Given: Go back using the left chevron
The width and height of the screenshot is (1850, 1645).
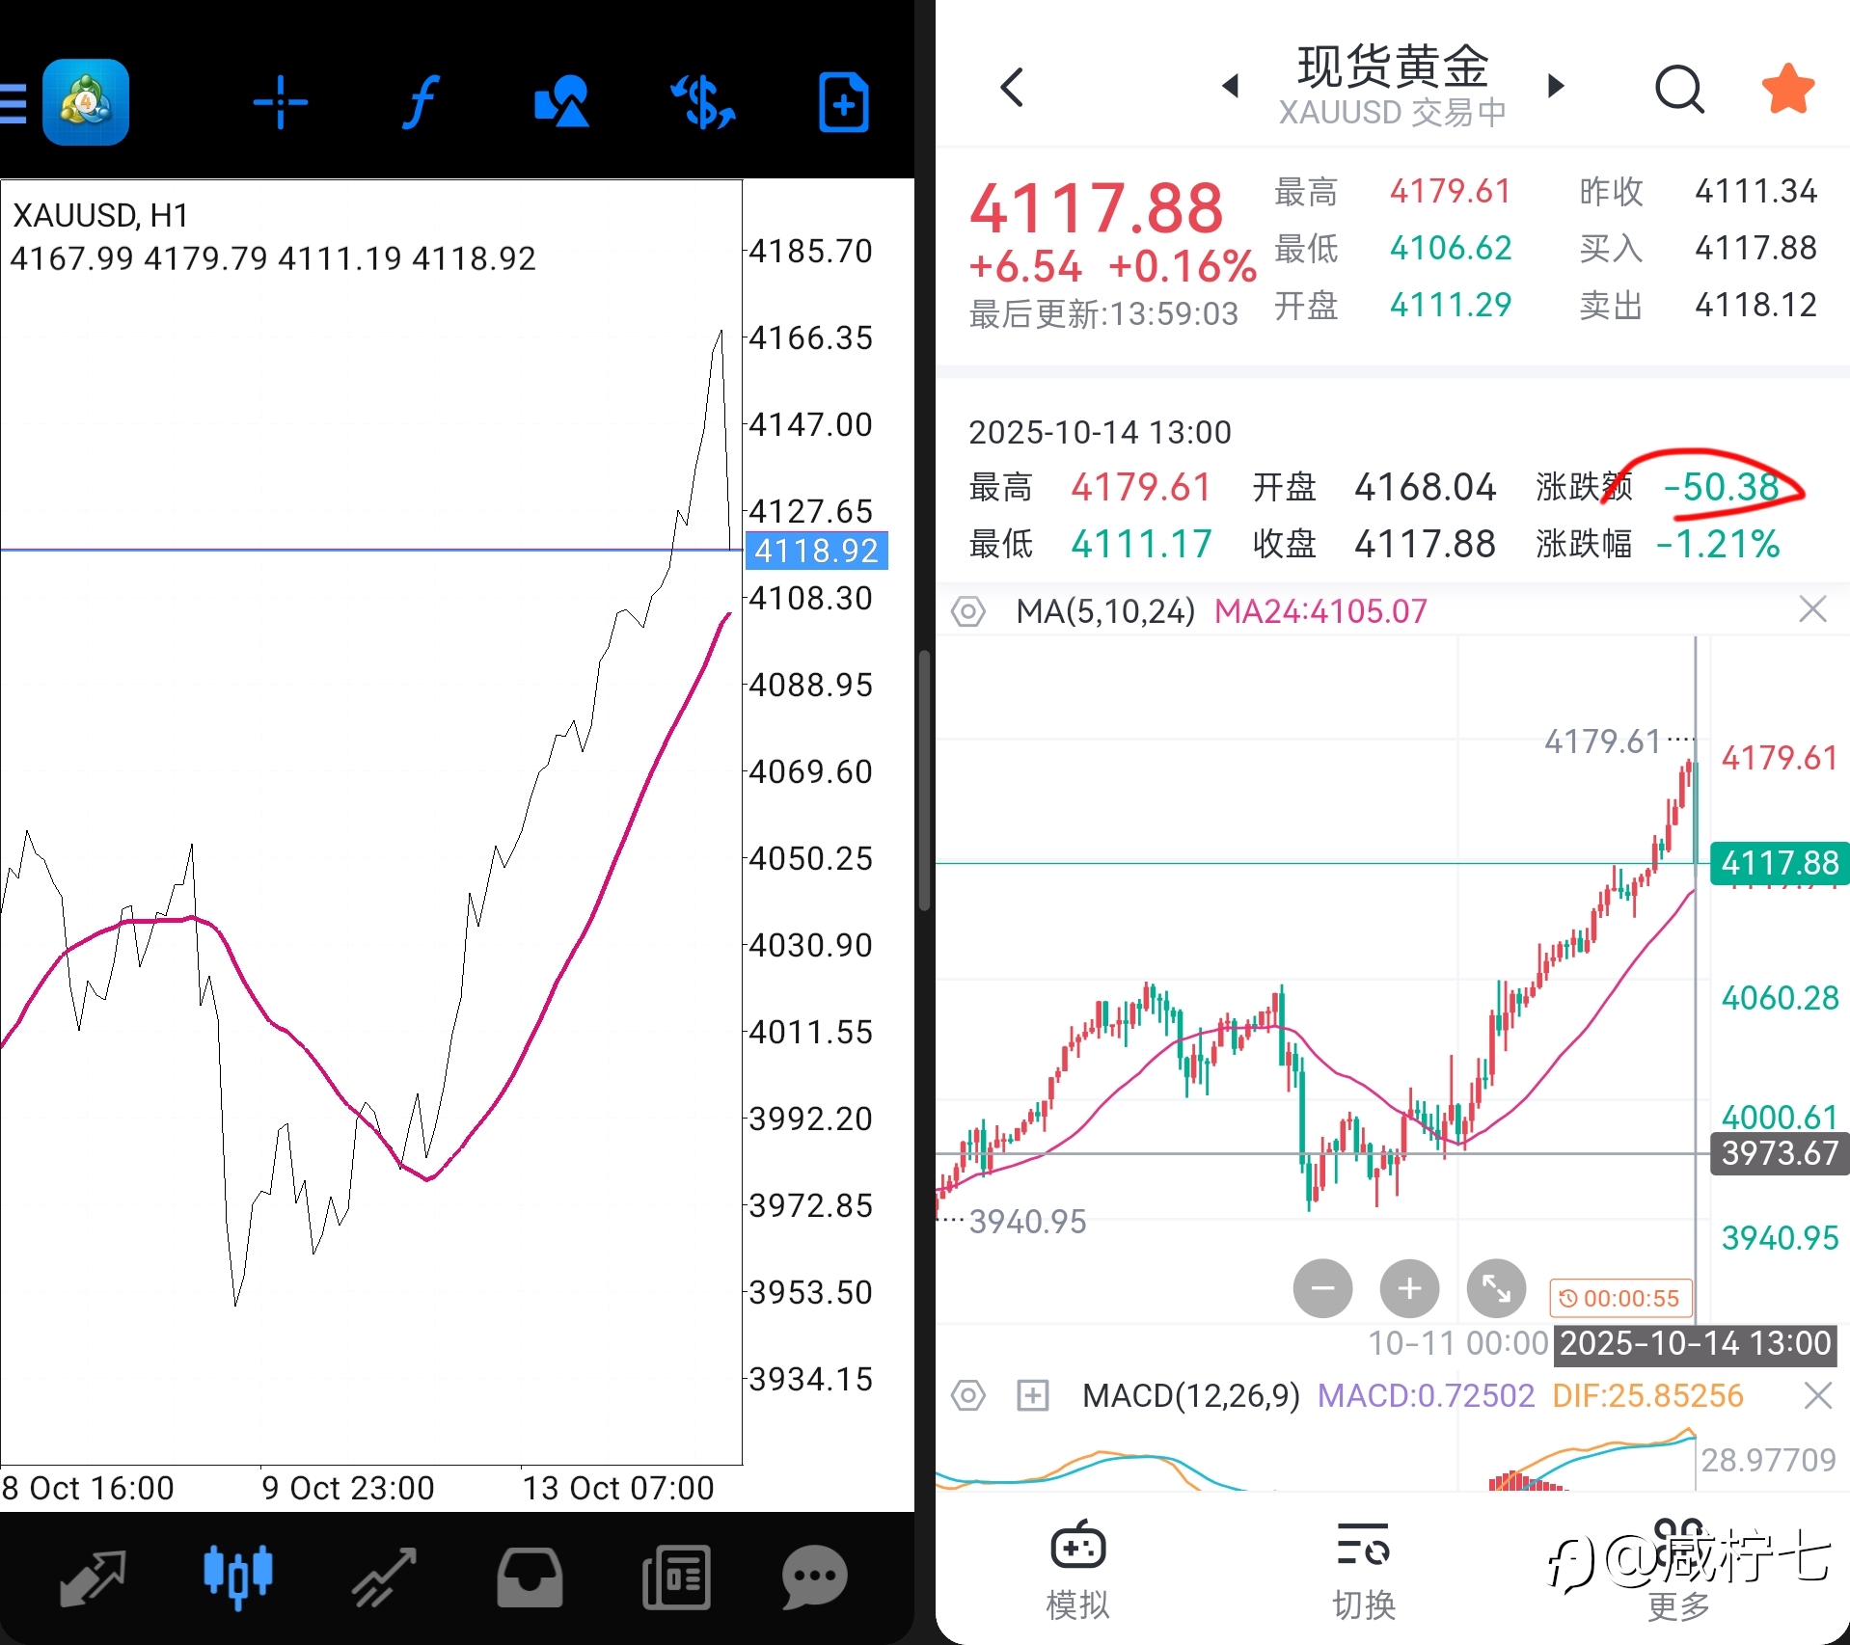Looking at the screenshot, I should pos(1012,88).
